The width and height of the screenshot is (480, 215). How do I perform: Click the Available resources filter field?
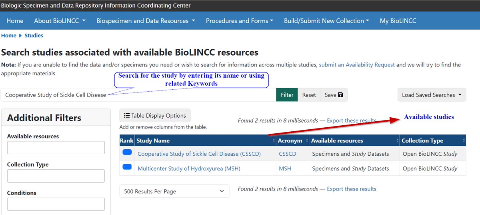[x=56, y=147]
